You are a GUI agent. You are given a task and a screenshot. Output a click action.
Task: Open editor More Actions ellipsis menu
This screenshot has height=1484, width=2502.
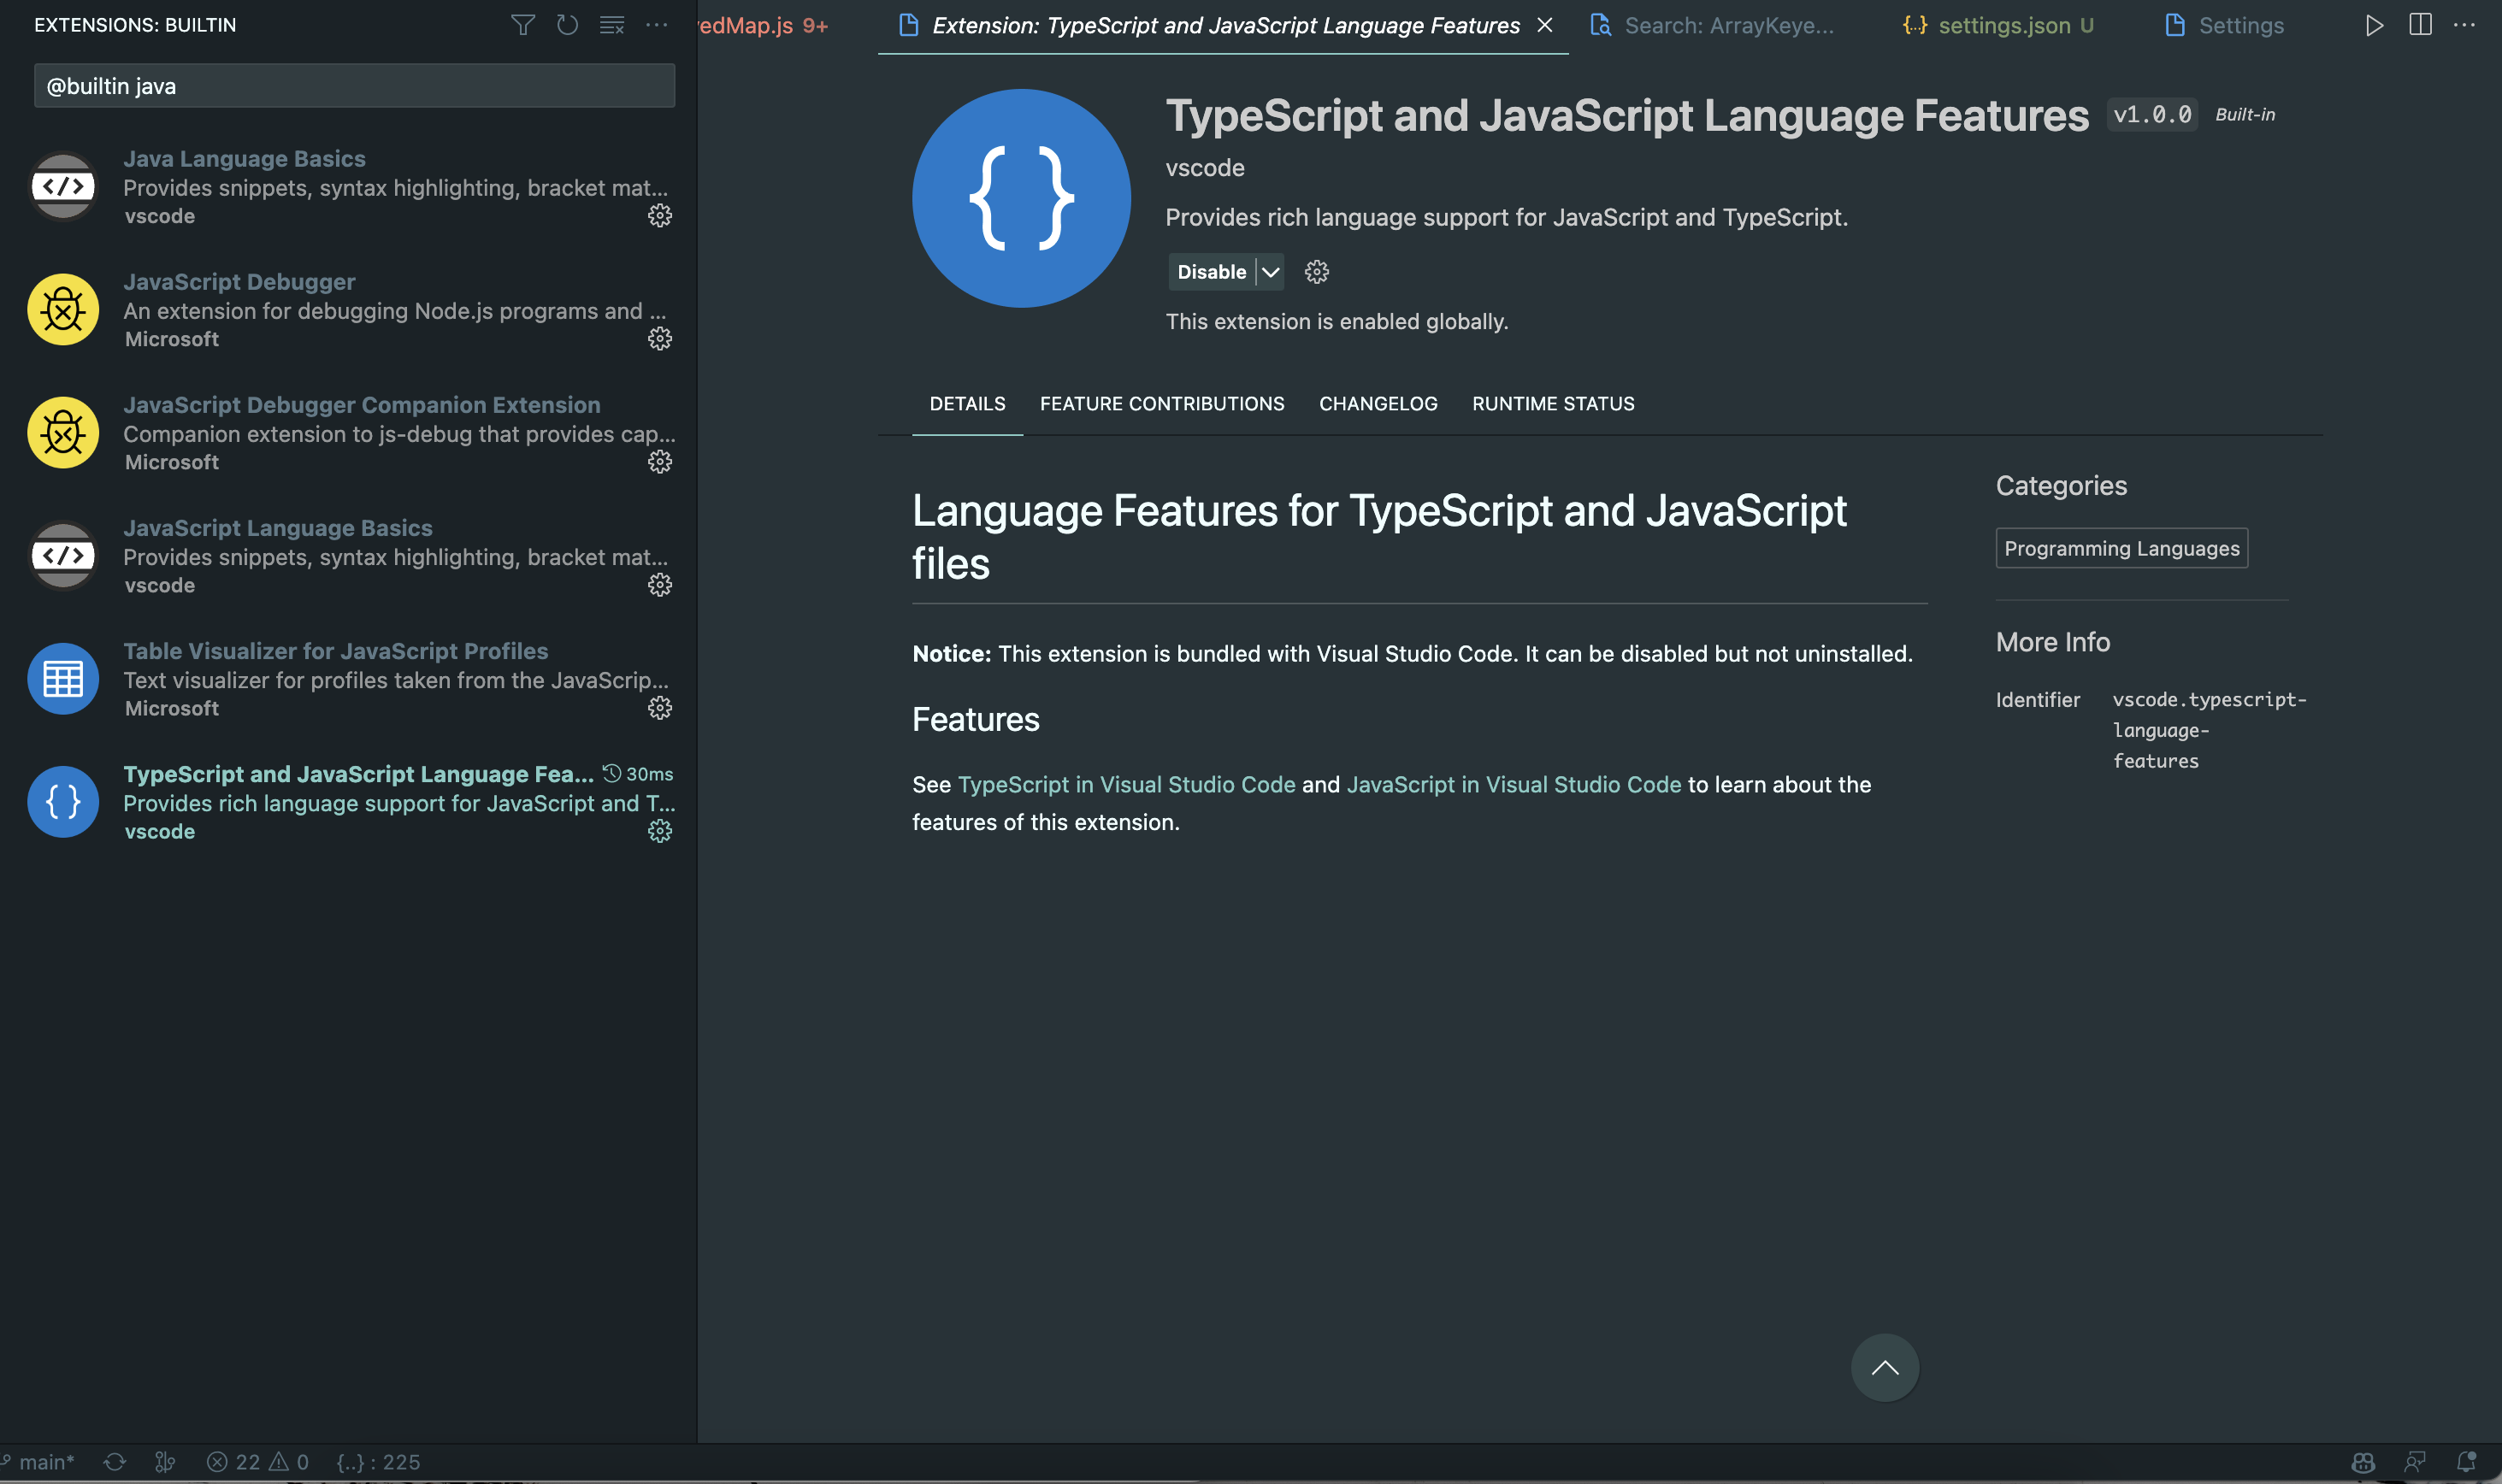[x=2464, y=25]
